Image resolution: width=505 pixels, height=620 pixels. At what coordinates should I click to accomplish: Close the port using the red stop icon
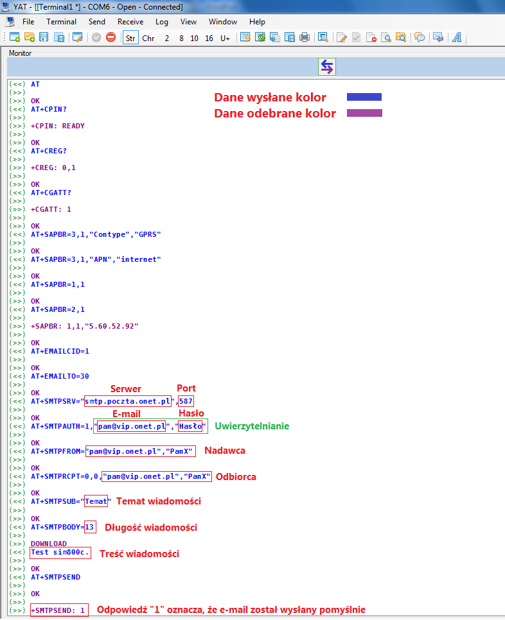coord(111,37)
